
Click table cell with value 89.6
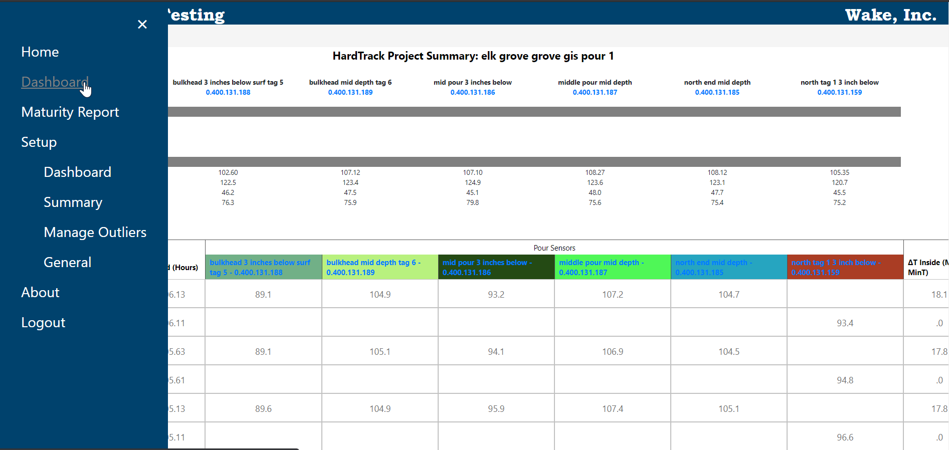pos(264,409)
